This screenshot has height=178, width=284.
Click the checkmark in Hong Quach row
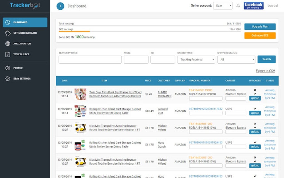[255, 142]
